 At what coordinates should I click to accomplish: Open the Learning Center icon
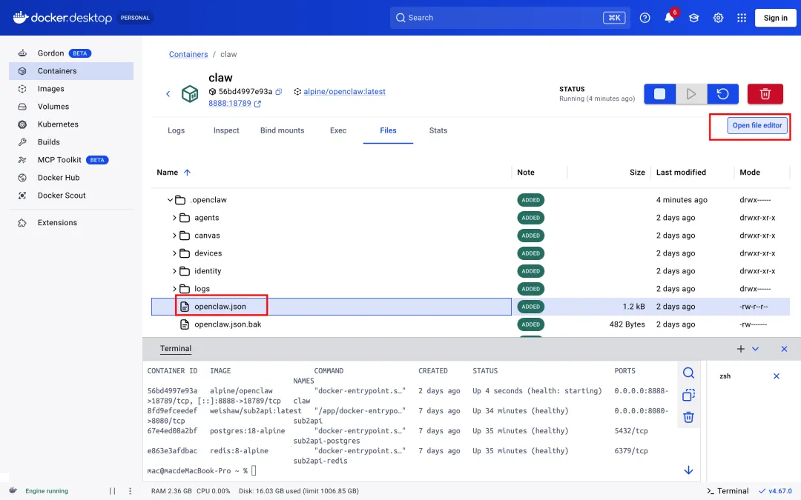click(693, 18)
